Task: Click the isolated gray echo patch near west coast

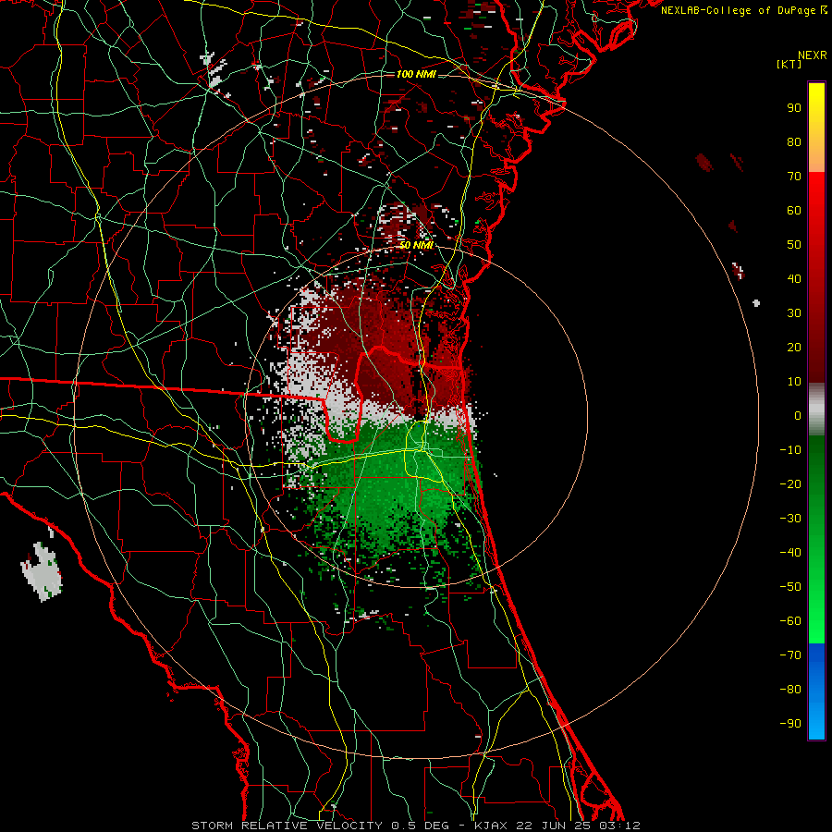Action: (x=42, y=571)
